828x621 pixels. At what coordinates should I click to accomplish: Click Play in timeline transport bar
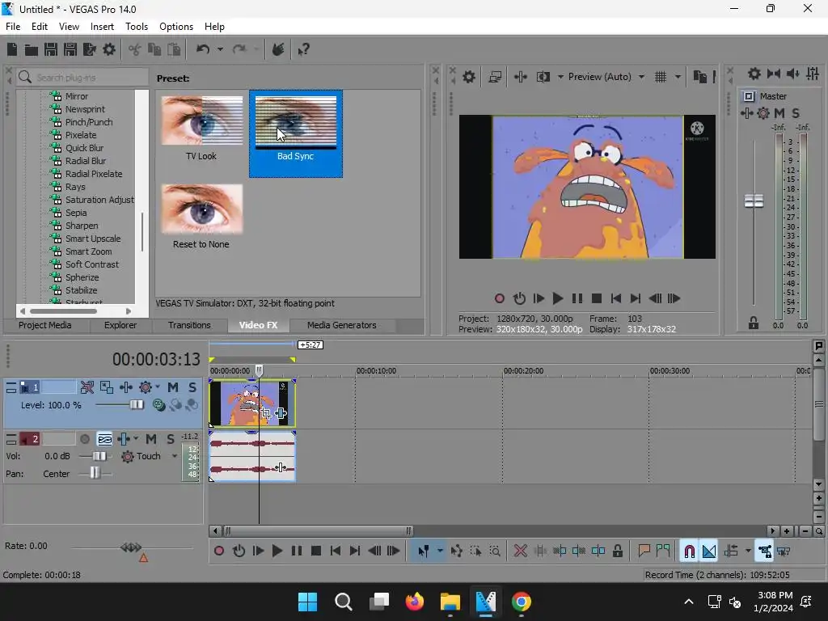277,551
